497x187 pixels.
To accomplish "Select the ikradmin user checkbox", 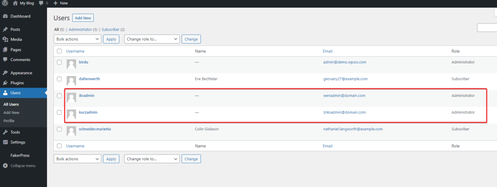I will (x=59, y=95).
